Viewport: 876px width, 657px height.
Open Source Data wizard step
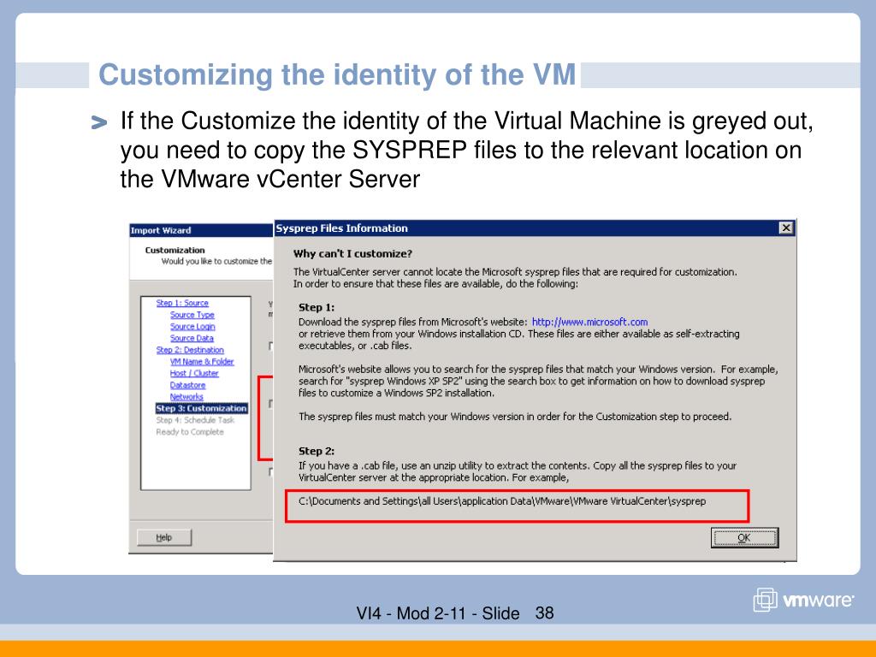(x=192, y=338)
